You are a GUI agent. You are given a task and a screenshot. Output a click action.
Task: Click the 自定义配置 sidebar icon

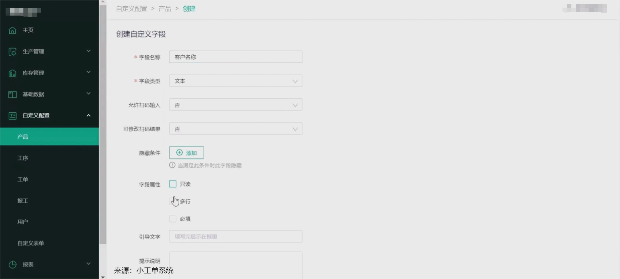[x=12, y=116]
